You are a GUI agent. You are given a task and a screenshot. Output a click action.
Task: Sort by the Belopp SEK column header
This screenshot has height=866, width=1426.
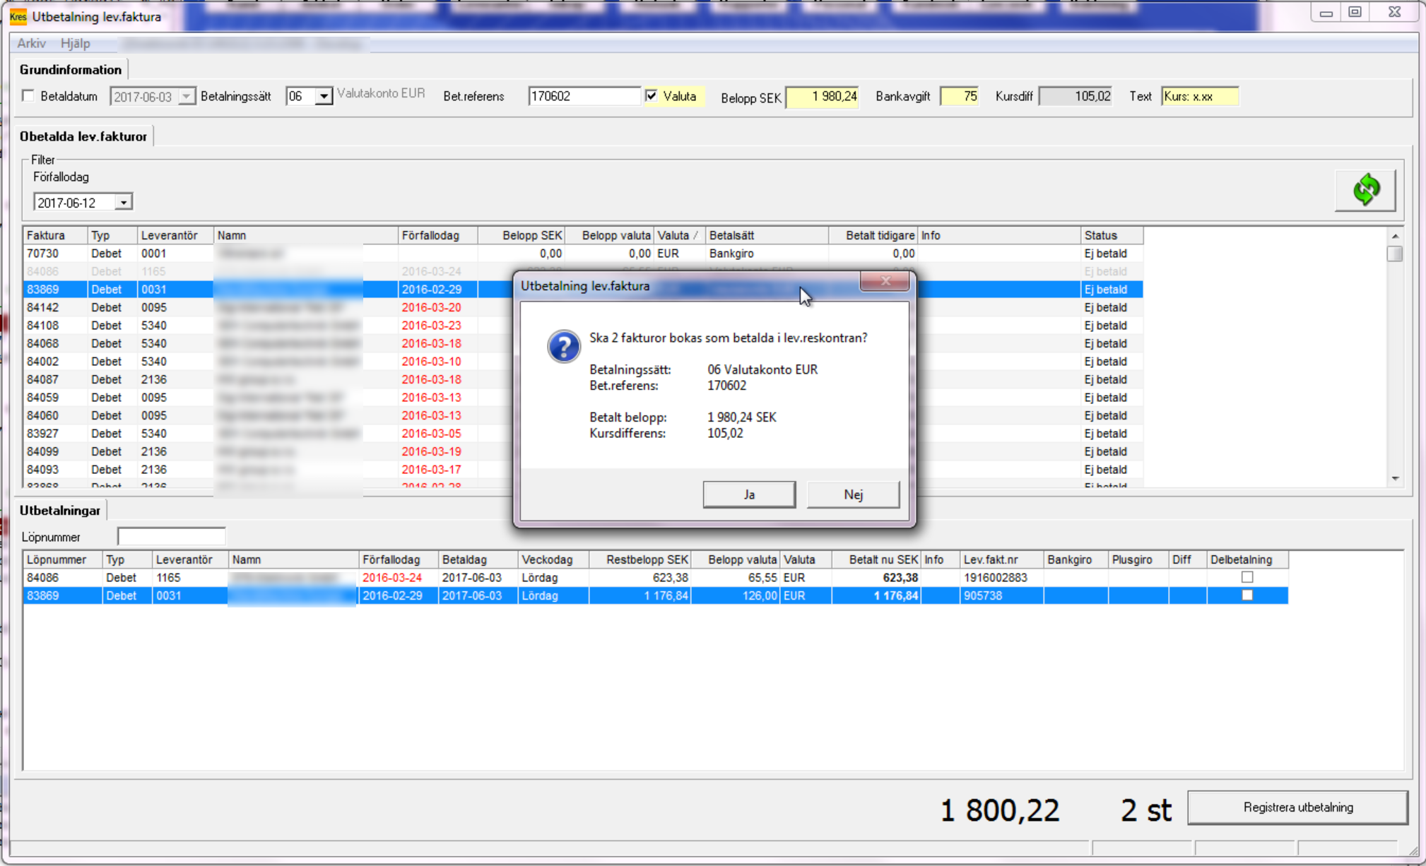click(521, 235)
